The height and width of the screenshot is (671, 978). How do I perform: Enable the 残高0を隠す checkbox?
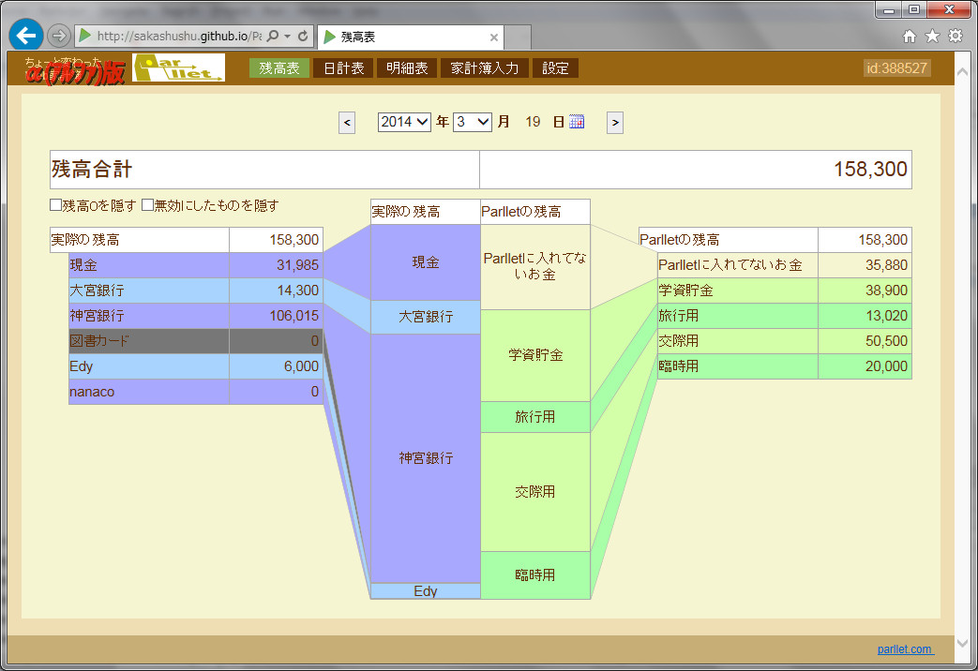point(54,205)
